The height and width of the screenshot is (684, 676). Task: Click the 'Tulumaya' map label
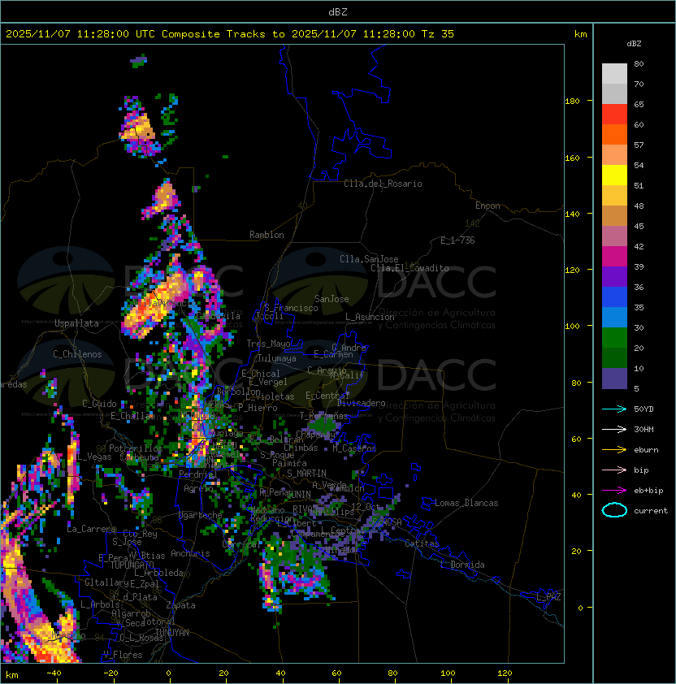tap(277, 358)
